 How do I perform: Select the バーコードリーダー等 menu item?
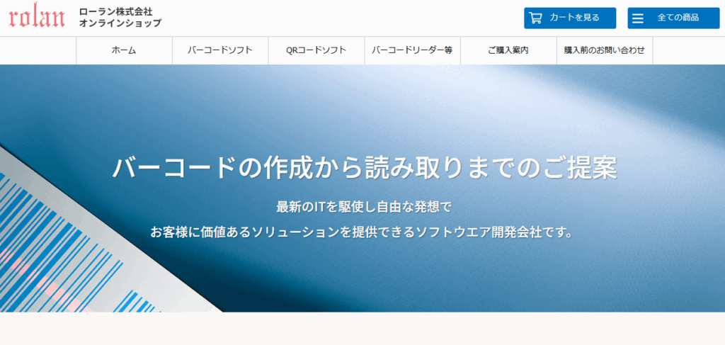[x=413, y=50]
